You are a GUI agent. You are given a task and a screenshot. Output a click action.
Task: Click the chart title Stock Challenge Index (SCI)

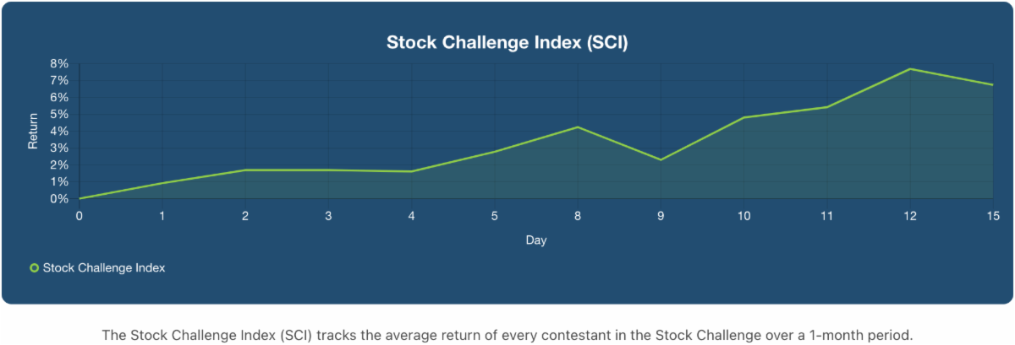tap(507, 43)
